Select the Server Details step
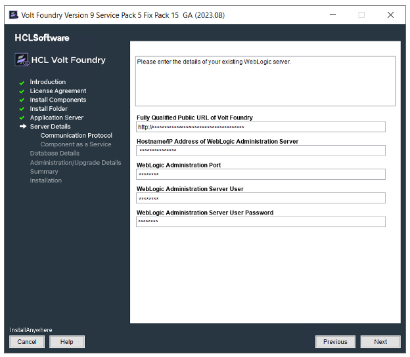 [x=50, y=127]
